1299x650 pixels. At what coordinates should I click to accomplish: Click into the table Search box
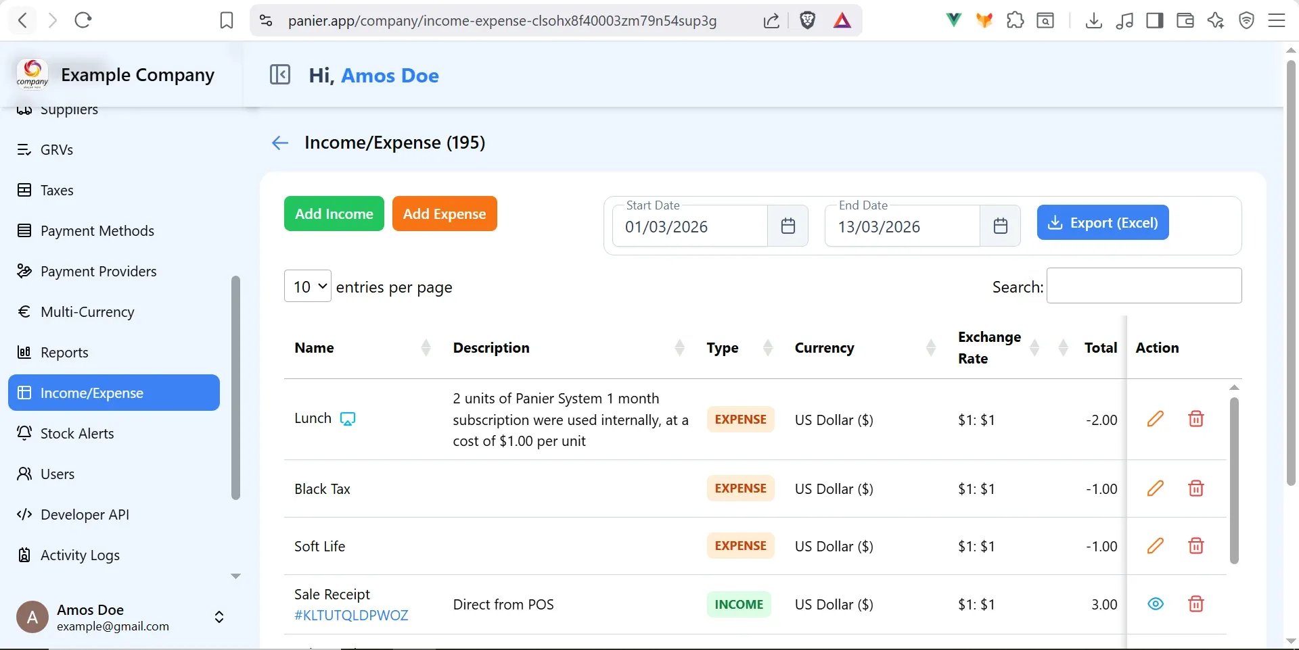pyautogui.click(x=1144, y=285)
